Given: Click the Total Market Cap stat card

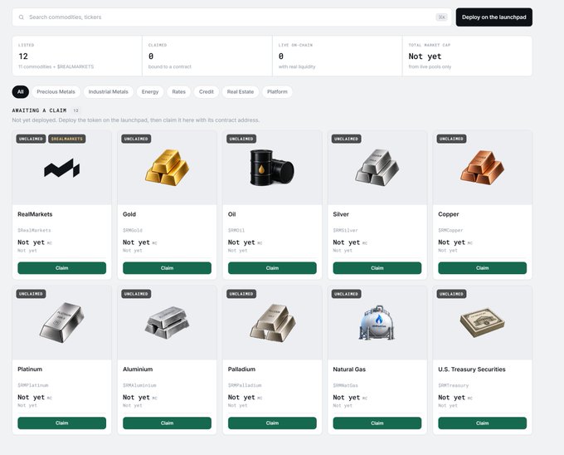Looking at the screenshot, I should pyautogui.click(x=467, y=56).
